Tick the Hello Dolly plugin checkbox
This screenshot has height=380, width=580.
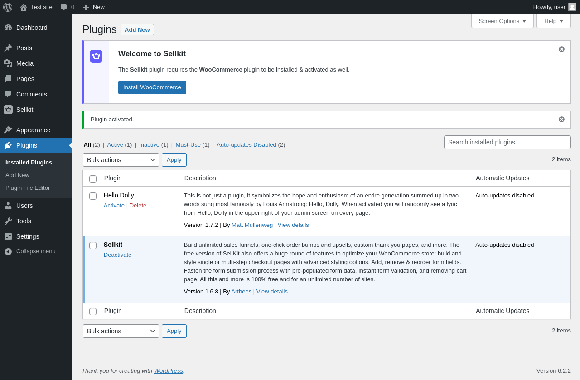click(x=93, y=196)
